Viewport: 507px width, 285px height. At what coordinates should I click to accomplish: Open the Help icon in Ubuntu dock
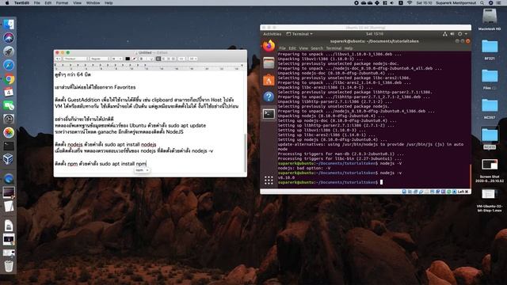click(x=269, y=97)
